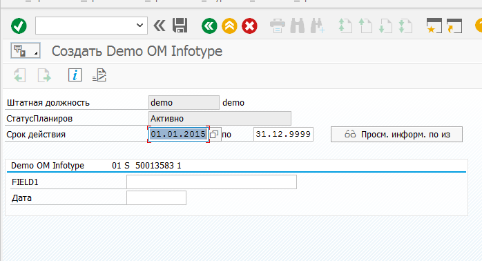Create new session window icon
This screenshot has height=261, width=482.
click(x=434, y=26)
